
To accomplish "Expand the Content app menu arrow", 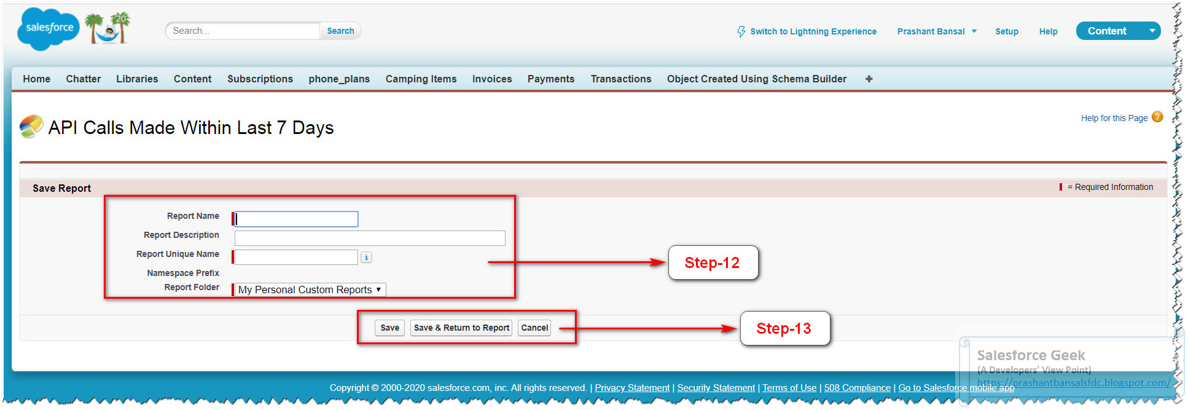I will tap(1152, 31).
